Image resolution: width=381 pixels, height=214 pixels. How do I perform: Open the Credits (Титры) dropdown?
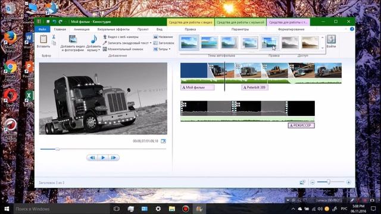(x=169, y=49)
